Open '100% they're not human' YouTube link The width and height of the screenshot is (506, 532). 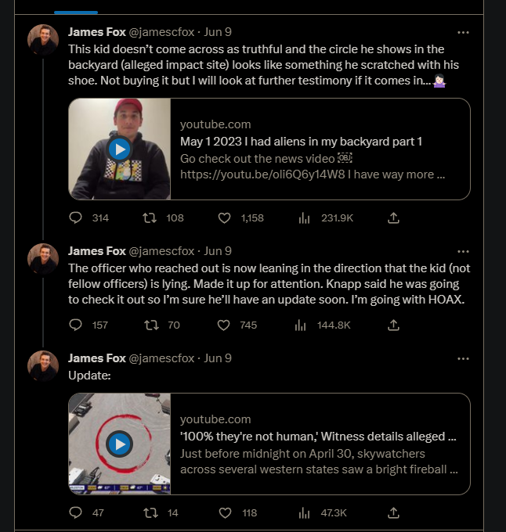[x=318, y=436]
